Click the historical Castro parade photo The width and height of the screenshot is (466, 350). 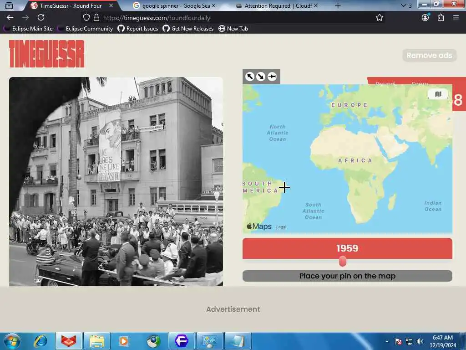[x=116, y=181]
